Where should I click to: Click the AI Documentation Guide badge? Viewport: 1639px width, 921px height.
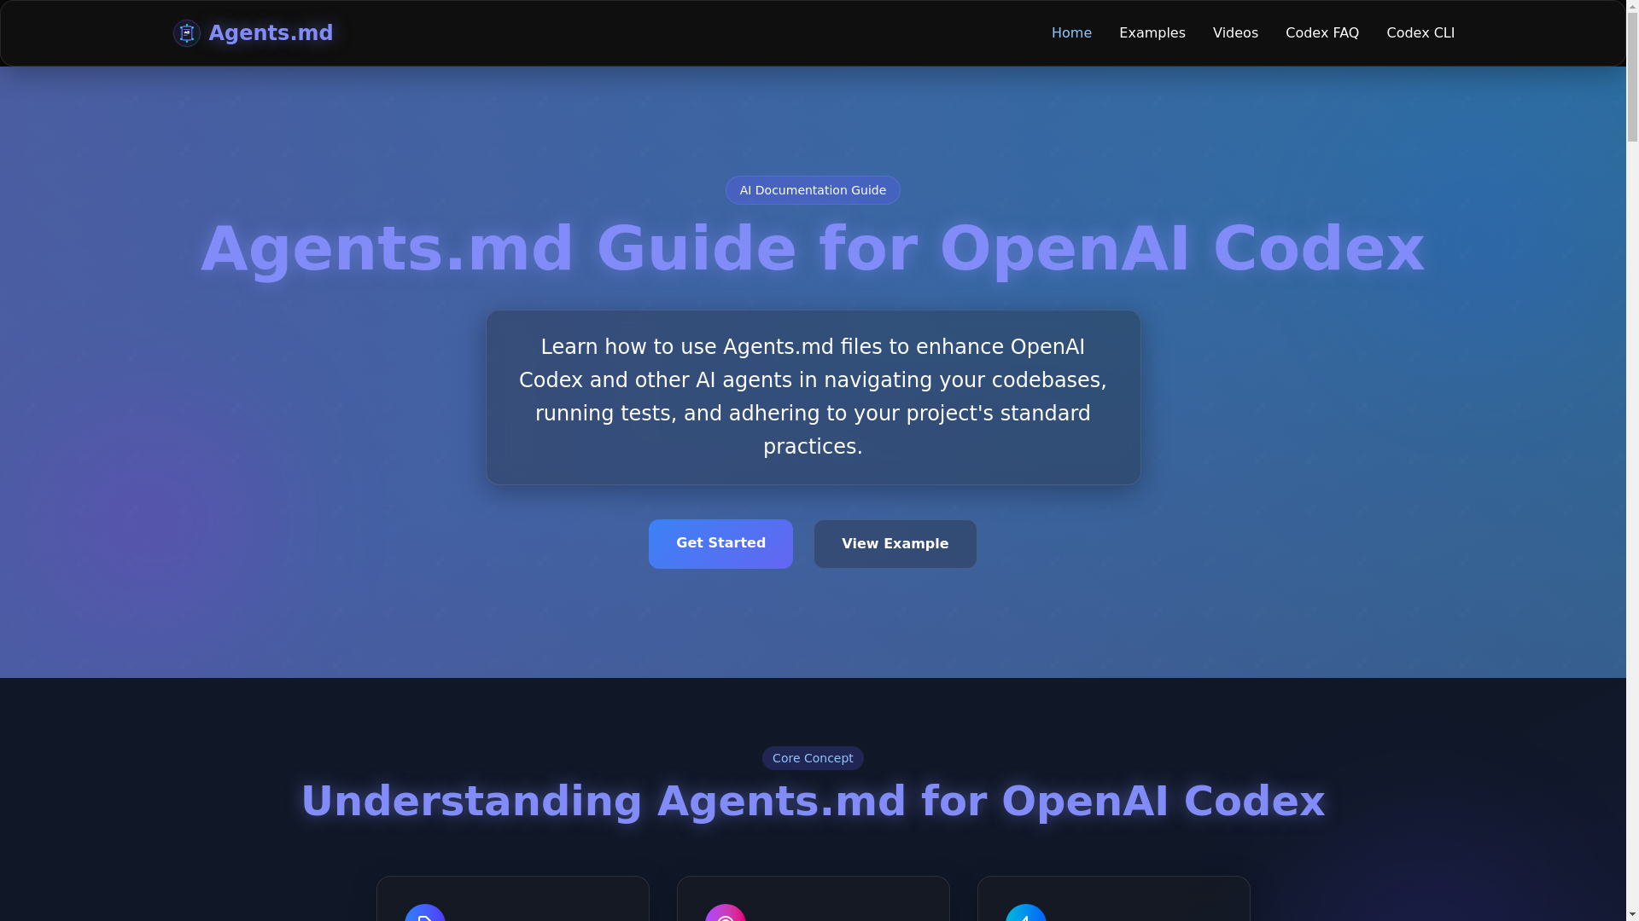click(813, 190)
